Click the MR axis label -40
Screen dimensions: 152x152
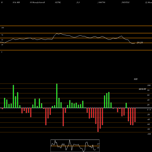[x=148, y=119]
